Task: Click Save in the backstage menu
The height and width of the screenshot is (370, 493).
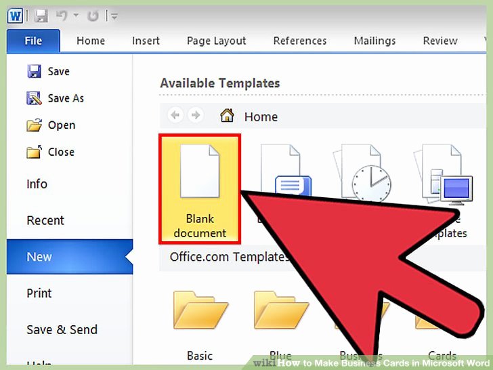Action: (48, 71)
